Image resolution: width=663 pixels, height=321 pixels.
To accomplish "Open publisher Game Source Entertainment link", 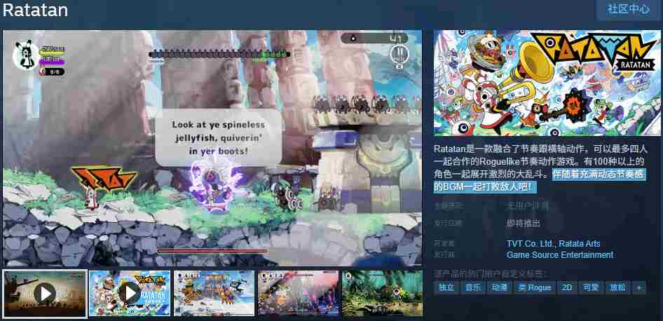I will 559,254.
